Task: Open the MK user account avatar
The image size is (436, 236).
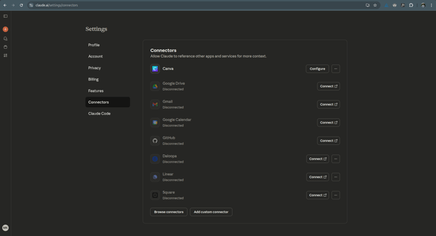Action: click(x=5, y=228)
